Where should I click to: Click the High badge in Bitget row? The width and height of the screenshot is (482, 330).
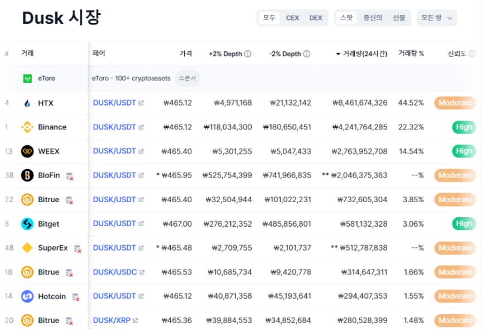(464, 223)
